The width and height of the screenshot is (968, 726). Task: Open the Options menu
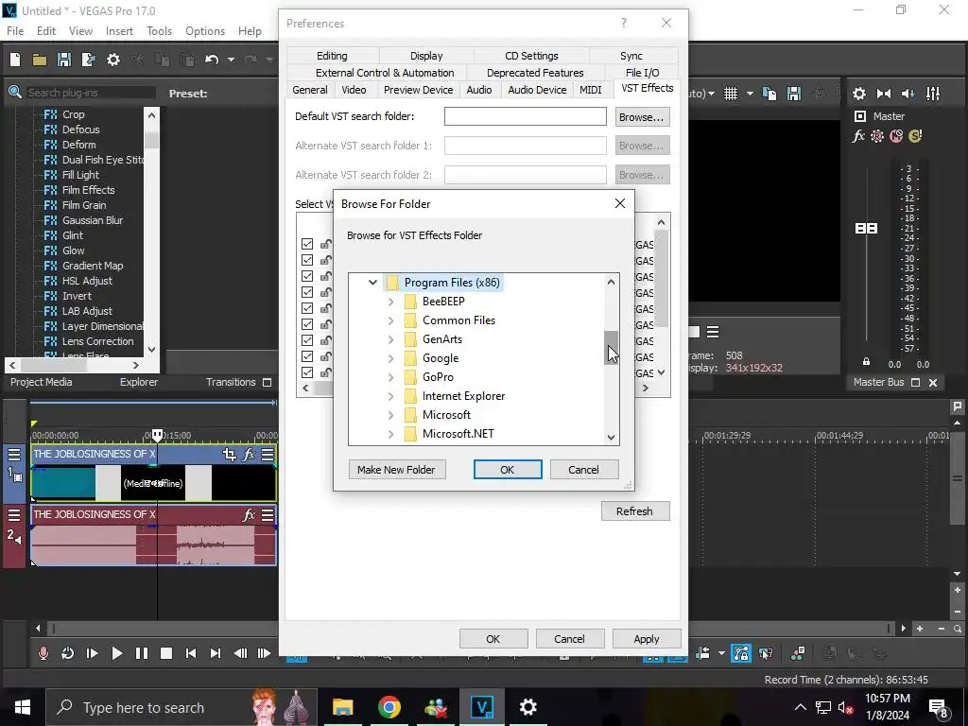(205, 31)
